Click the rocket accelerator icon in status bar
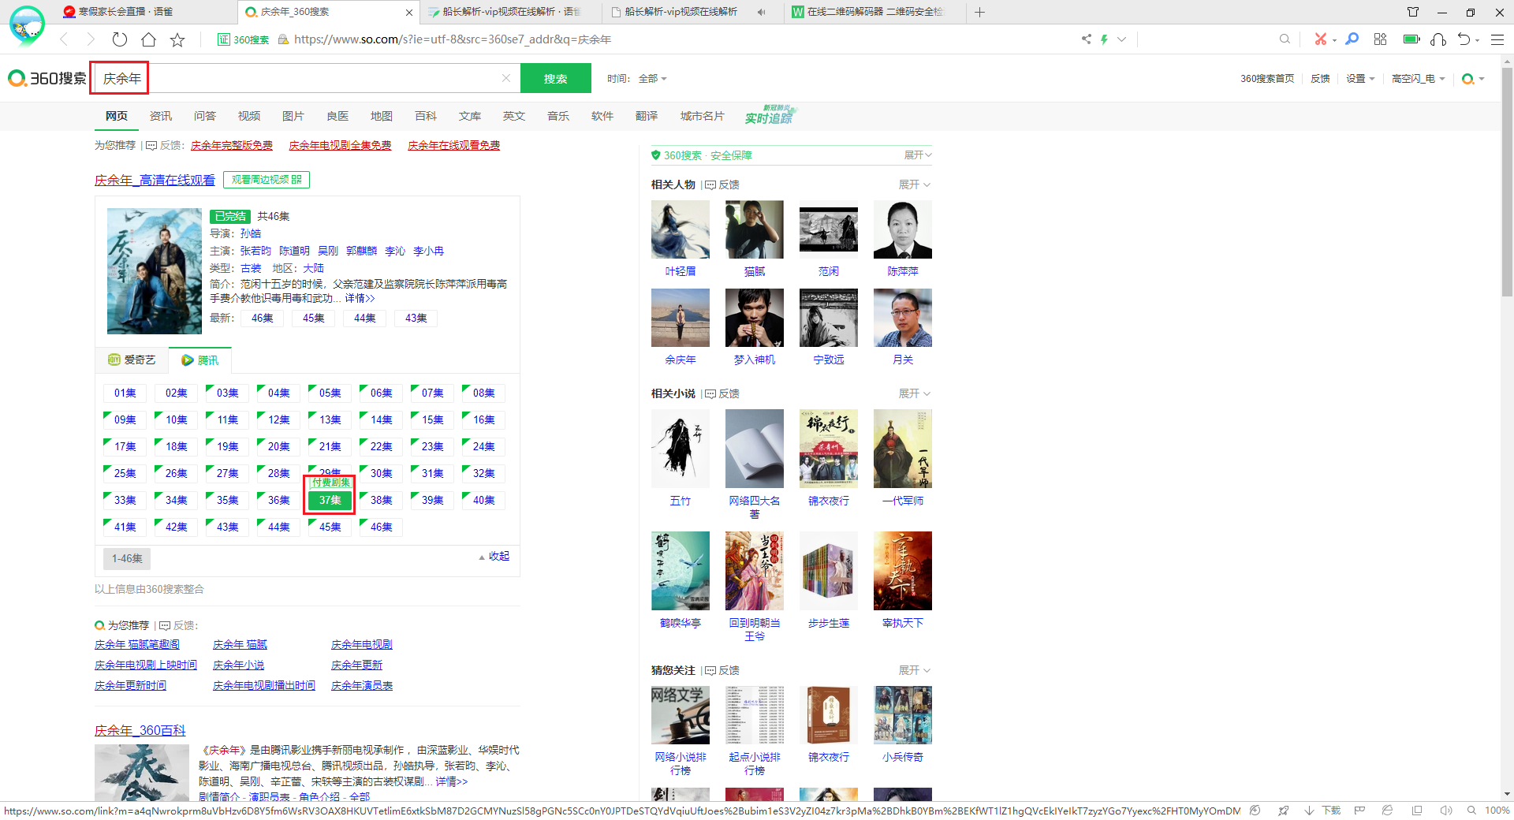The height and width of the screenshot is (820, 1514). pos(1284,811)
